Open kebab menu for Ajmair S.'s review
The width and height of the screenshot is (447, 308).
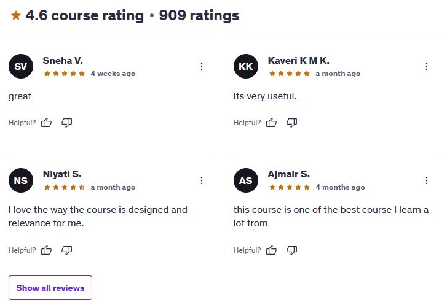(x=427, y=180)
